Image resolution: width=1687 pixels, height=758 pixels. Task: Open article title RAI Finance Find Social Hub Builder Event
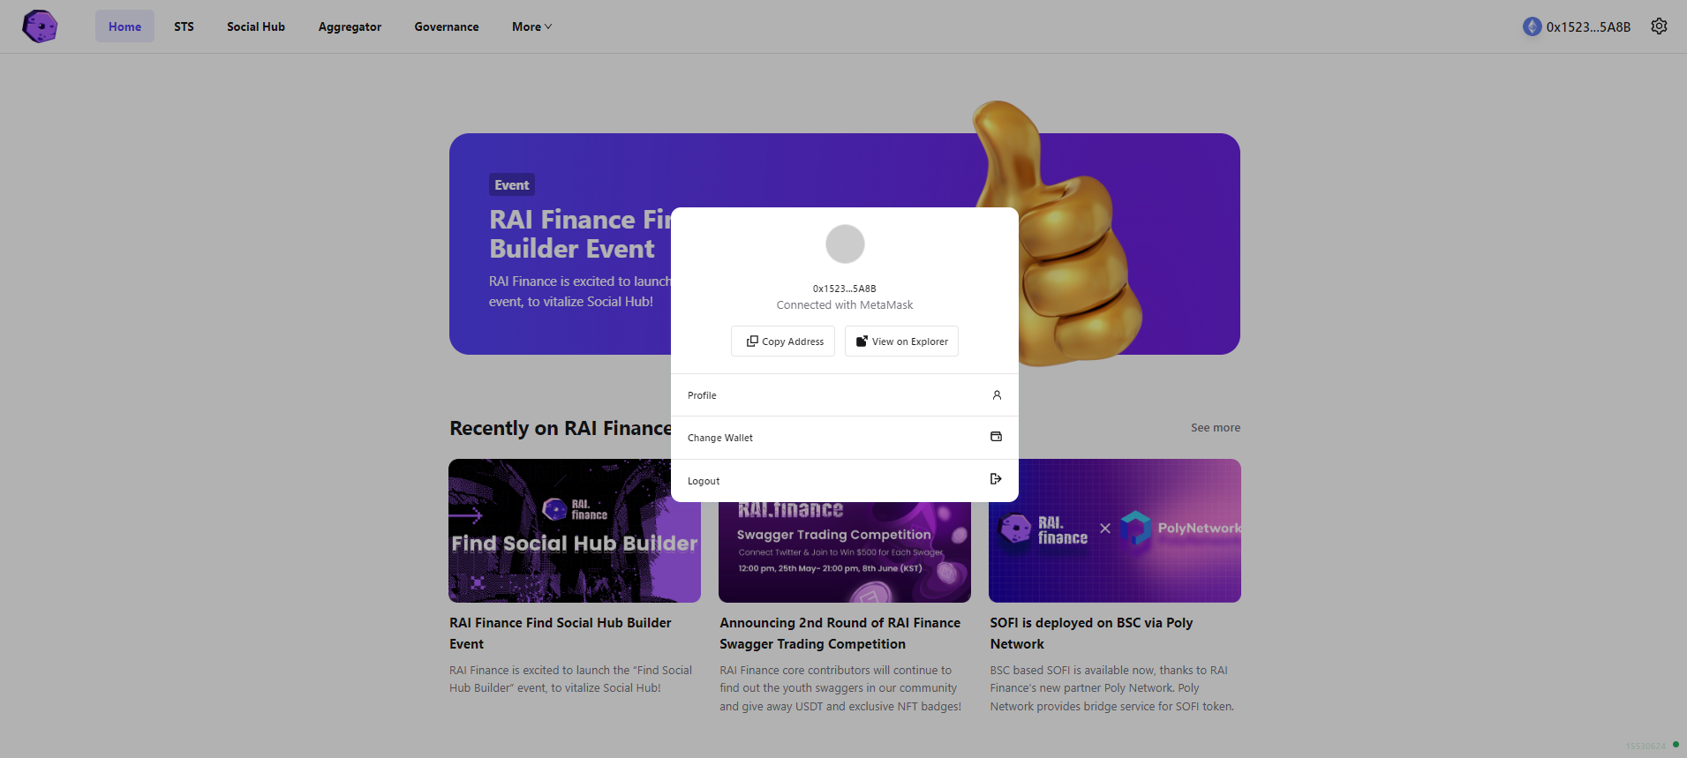point(561,634)
